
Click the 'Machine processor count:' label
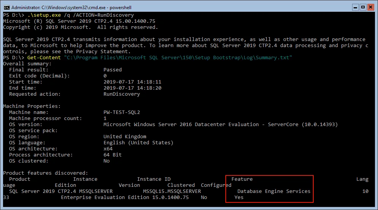(45, 118)
